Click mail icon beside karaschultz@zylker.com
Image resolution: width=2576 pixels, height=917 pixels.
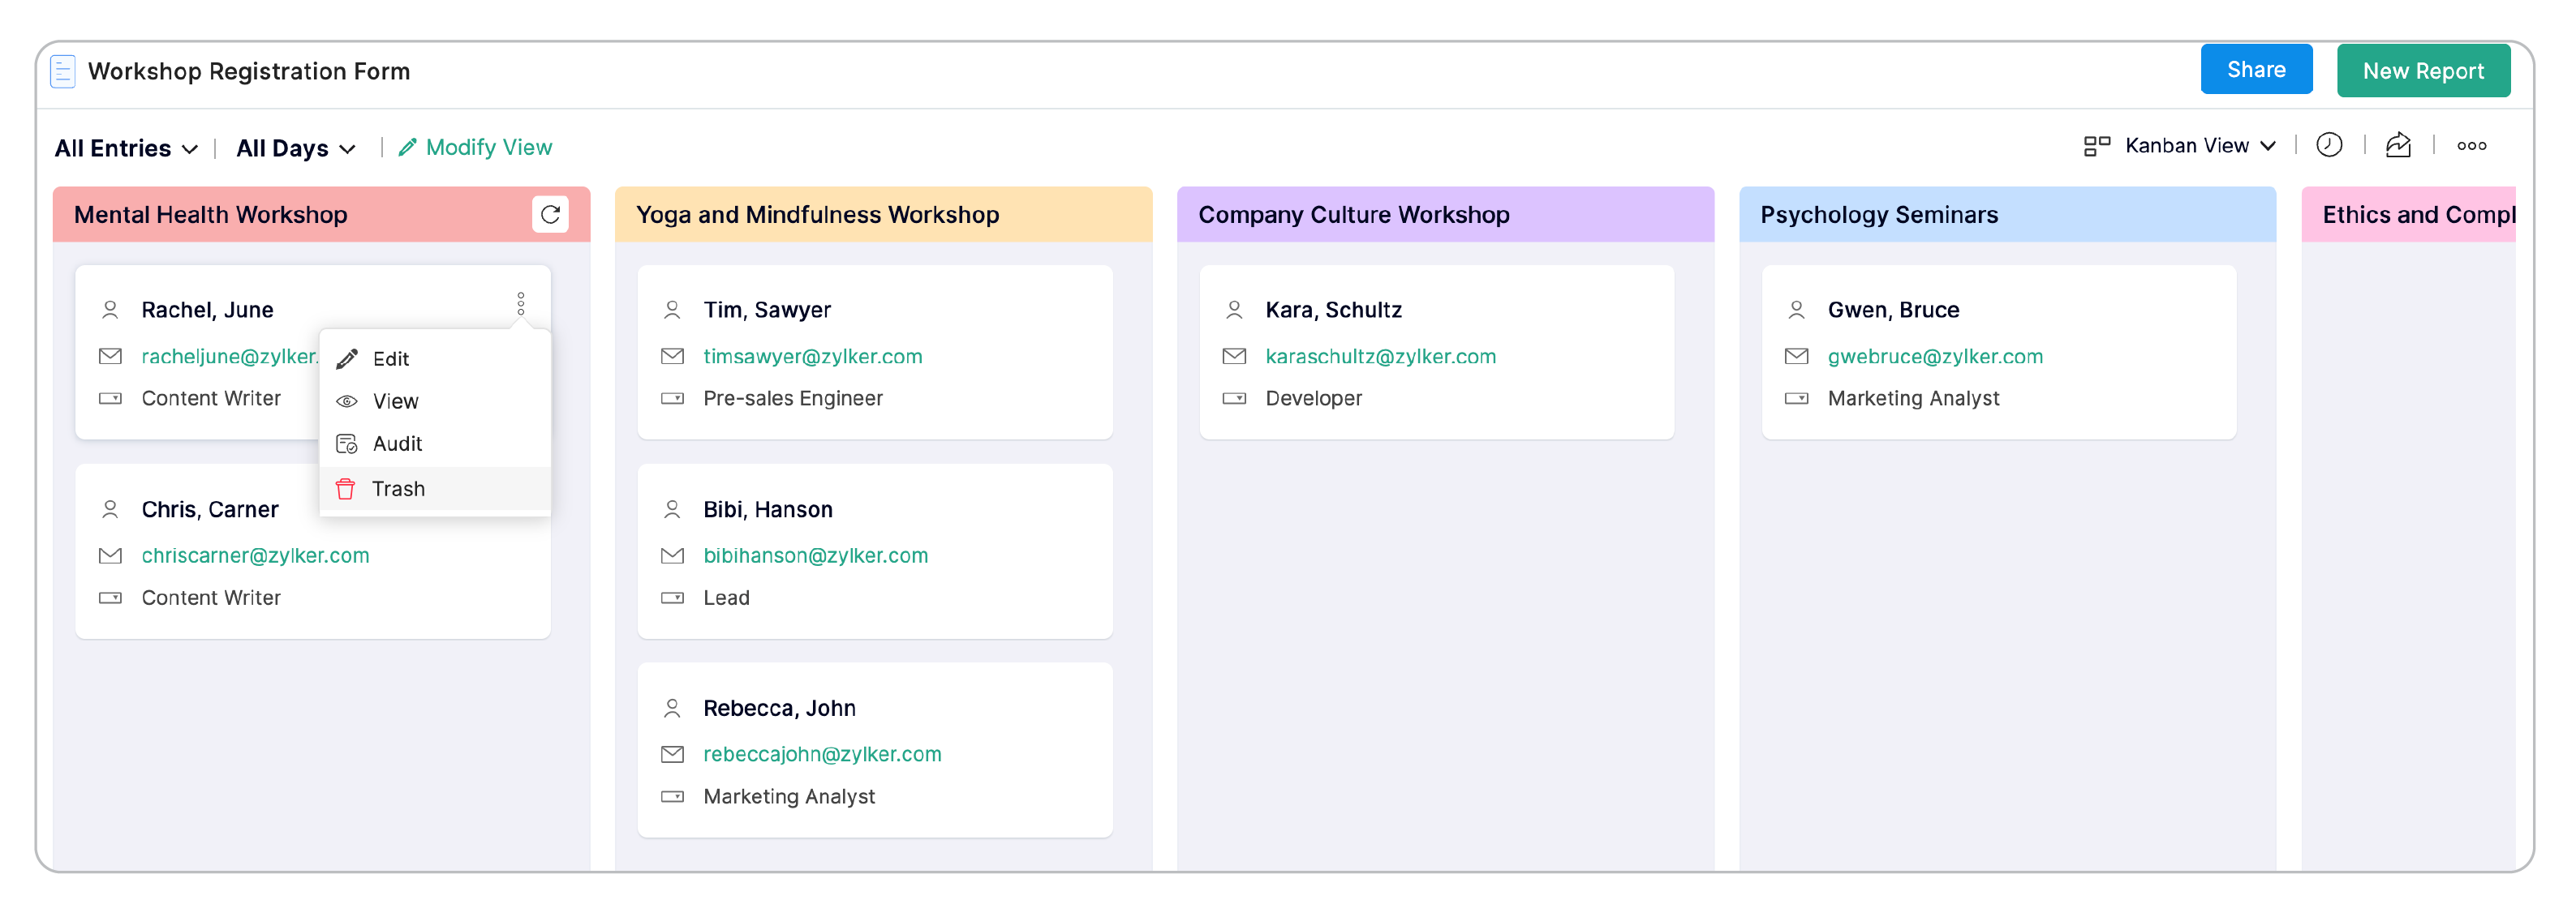[x=1234, y=356]
